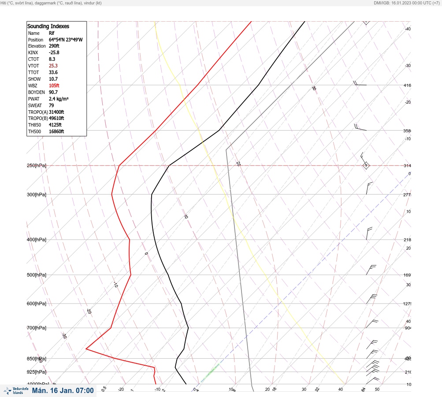
Task: Click the diamond marker on 250 hPa line
Action: [366, 165]
